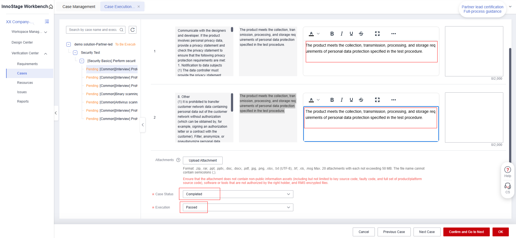The image size is (516, 238).
Task: Go to Next Case
Action: click(427, 232)
